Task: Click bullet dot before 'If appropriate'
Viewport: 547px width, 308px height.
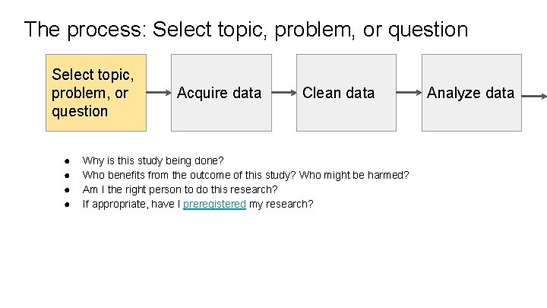Action: [x=67, y=204]
